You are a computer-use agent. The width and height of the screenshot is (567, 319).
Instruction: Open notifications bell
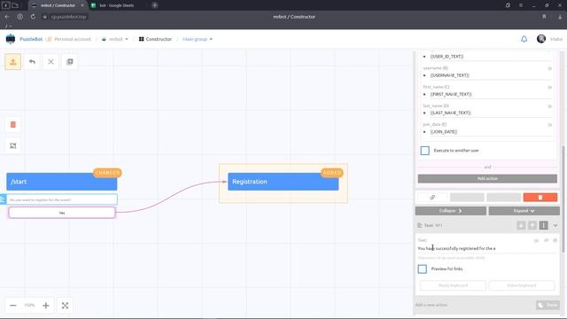click(x=524, y=39)
